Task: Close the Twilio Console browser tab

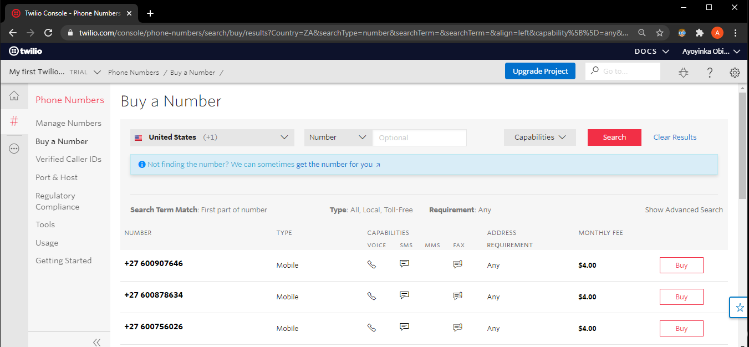Action: (x=130, y=13)
